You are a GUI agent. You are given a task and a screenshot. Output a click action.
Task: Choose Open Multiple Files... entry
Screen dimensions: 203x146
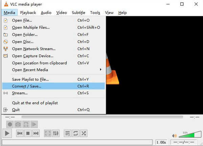53,28
